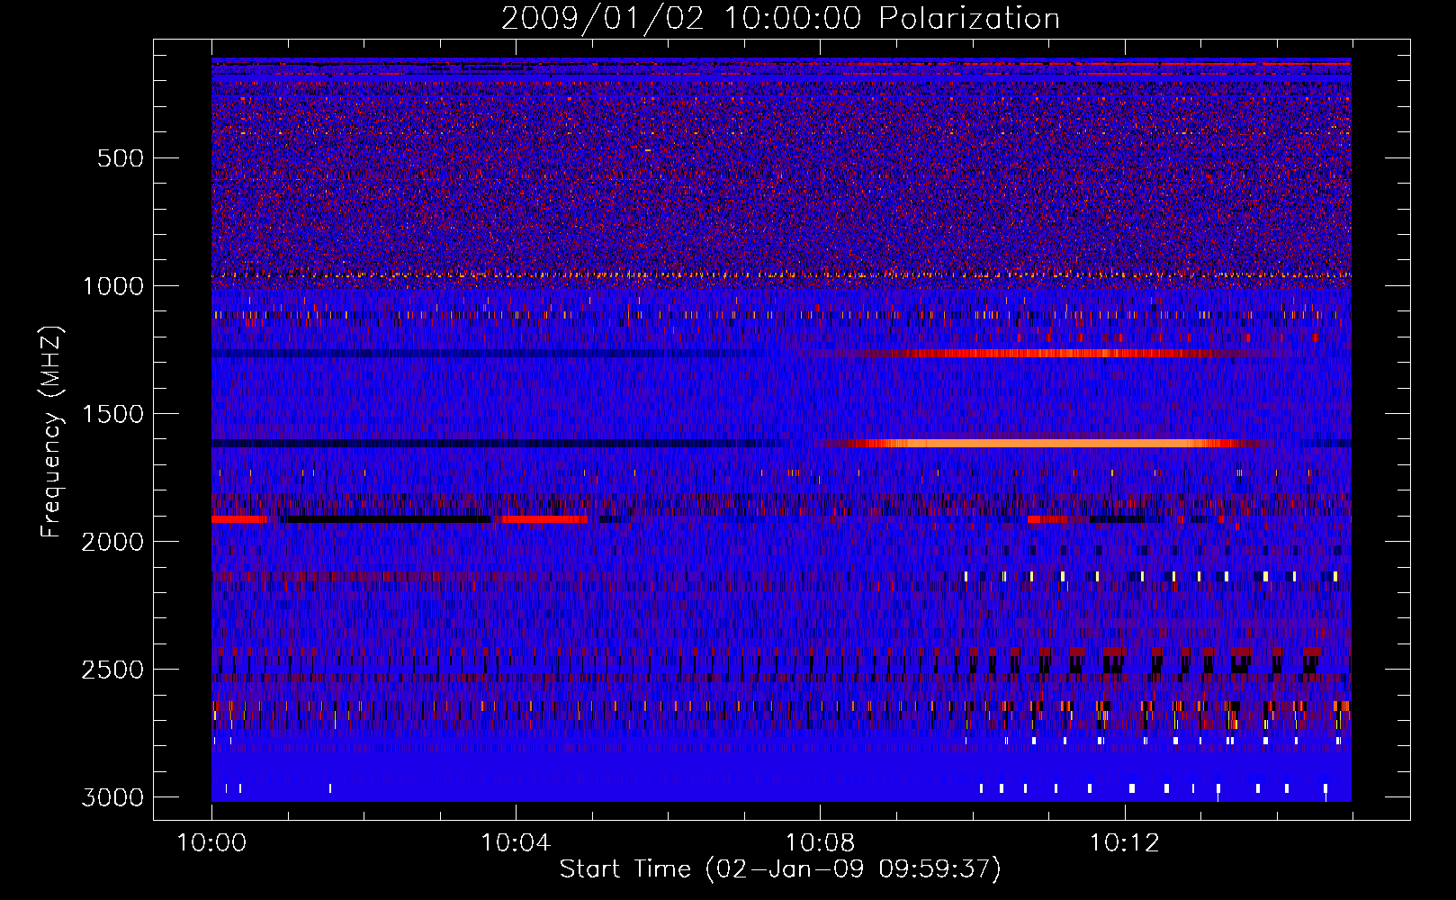Click the 1500 frequency tick label
The height and width of the screenshot is (900, 1456).
click(x=112, y=414)
